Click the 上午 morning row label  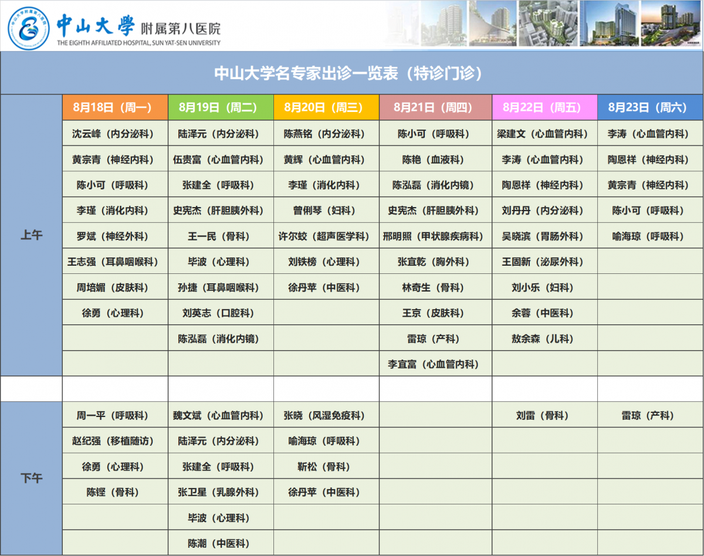(x=32, y=236)
